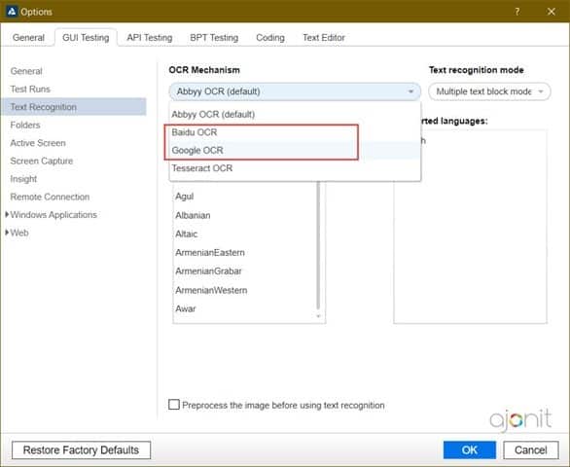This screenshot has height=467, width=570.
Task: Choose Abbyy OCR (default) from list
Action: click(295, 114)
